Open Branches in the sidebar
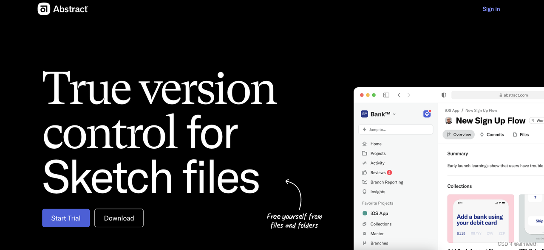Image resolution: width=544 pixels, height=250 pixels. [x=375, y=243]
